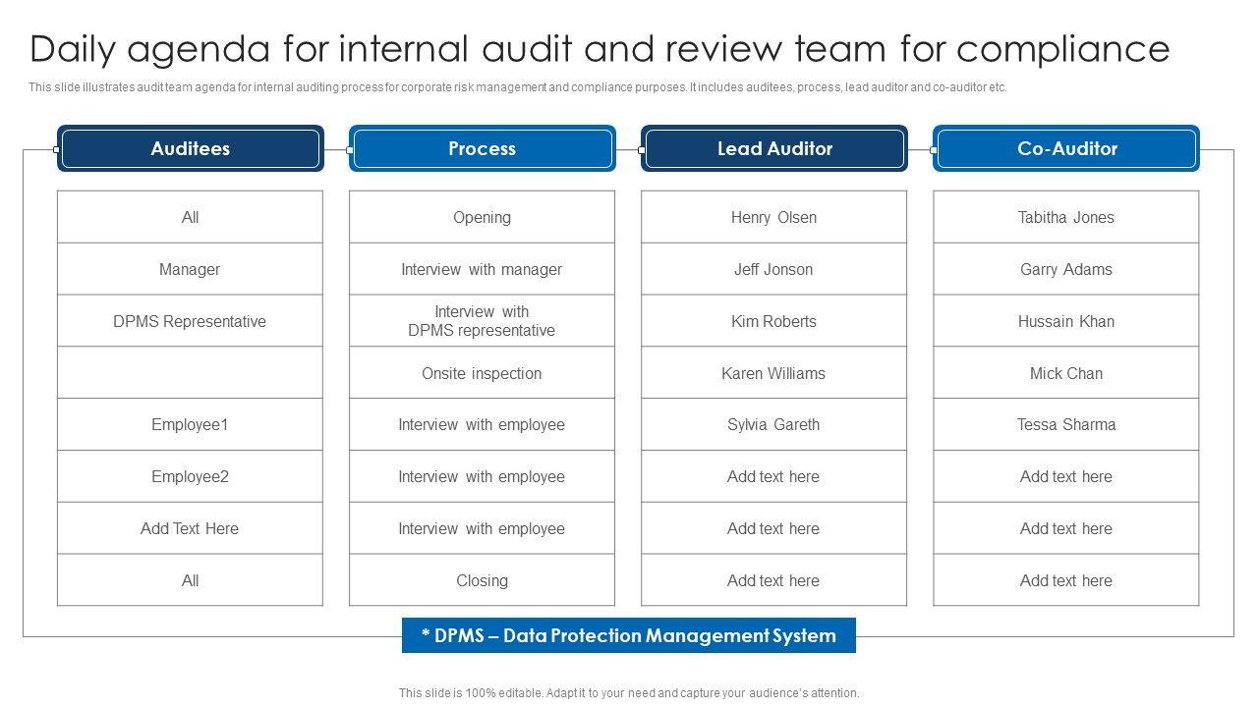The image size is (1258, 707).
Task: Click the Employee2 cell
Action: tap(190, 476)
